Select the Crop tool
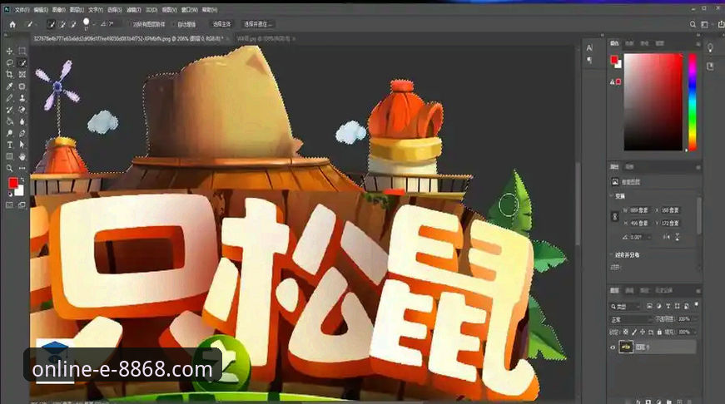Image resolution: width=725 pixels, height=404 pixels. coord(9,74)
